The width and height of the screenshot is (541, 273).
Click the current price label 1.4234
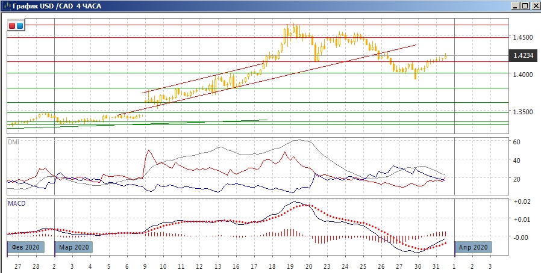point(522,56)
